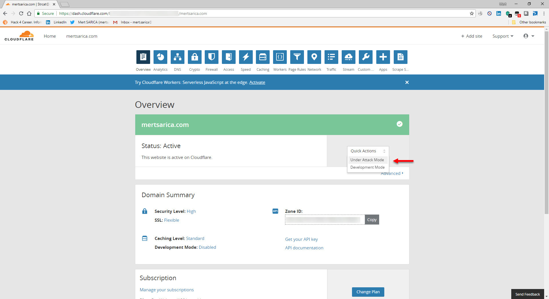The image size is (549, 299).
Task: Close the mertsarica.com browser tab
Action: (54, 4)
